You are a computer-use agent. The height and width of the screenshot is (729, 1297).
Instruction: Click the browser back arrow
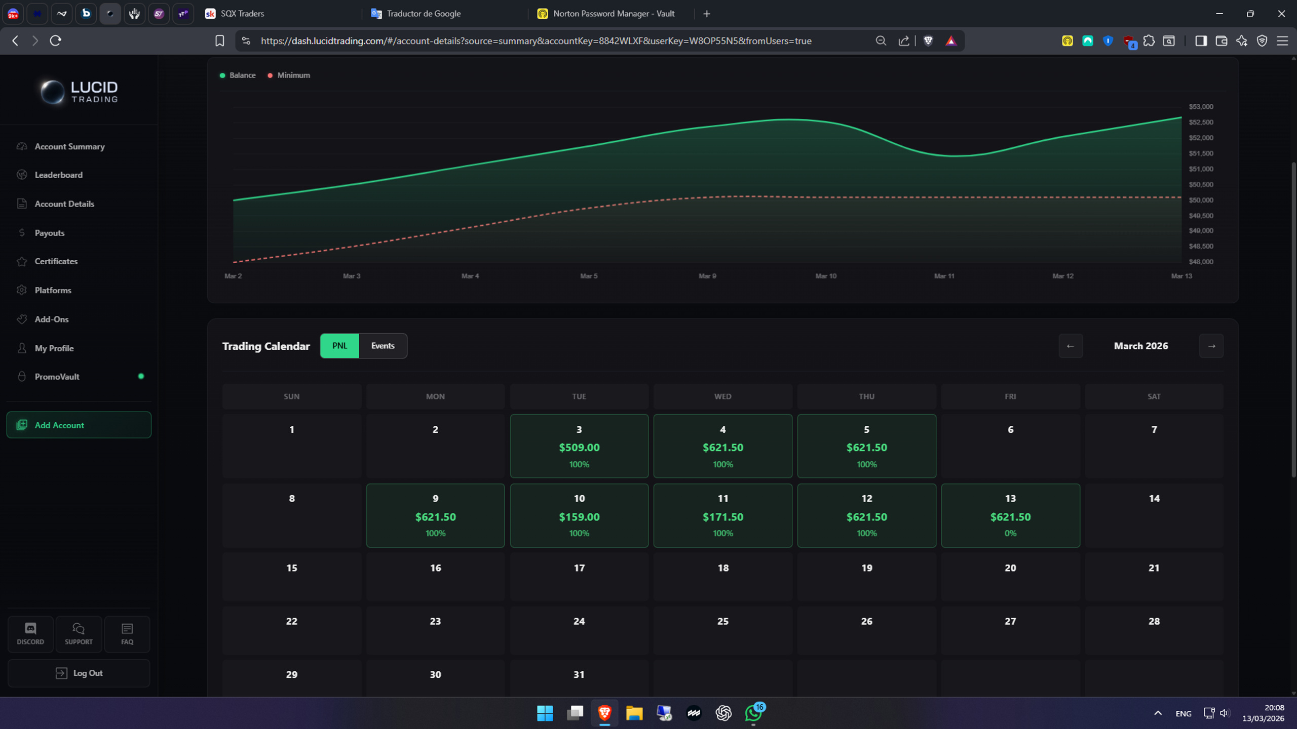pyautogui.click(x=15, y=40)
